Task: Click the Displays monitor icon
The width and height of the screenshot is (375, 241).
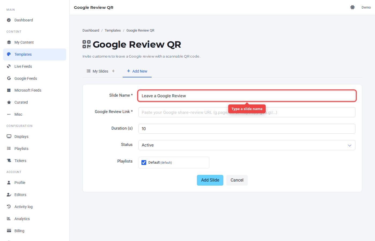Action: 9,136
